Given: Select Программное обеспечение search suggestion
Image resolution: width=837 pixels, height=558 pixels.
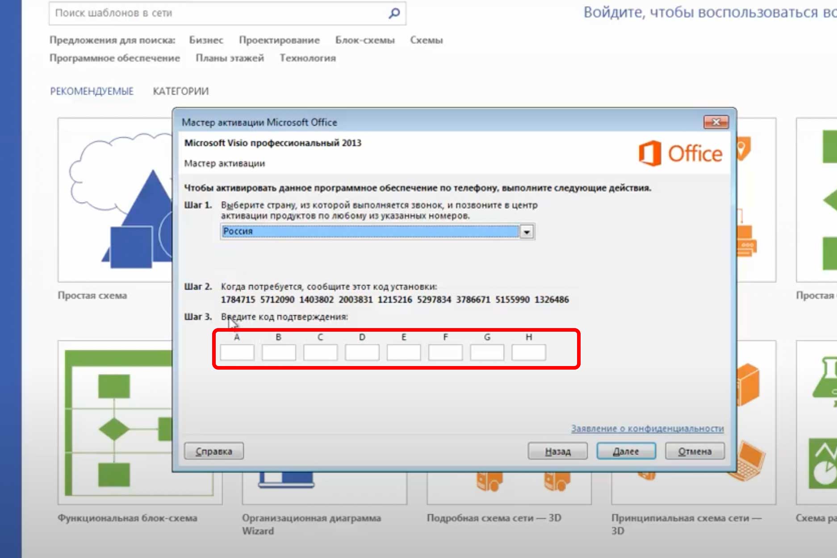Looking at the screenshot, I should click(x=115, y=58).
